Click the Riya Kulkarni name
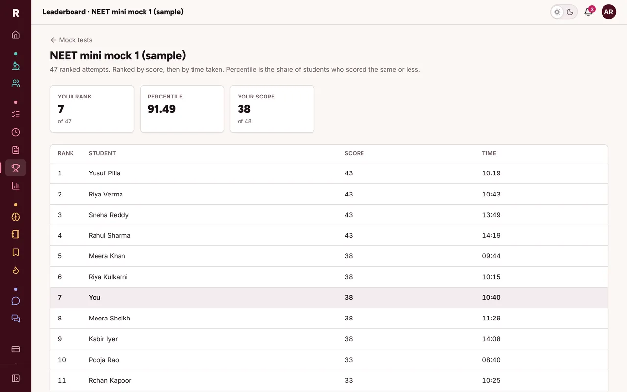The image size is (627, 392). (x=108, y=277)
